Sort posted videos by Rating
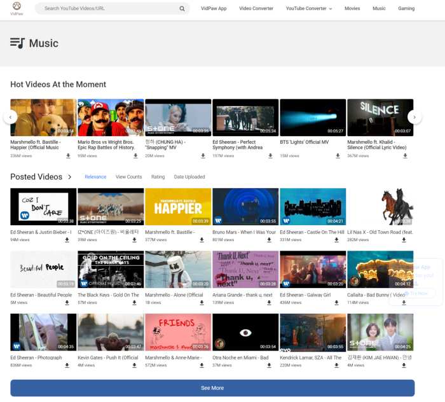 158,177
